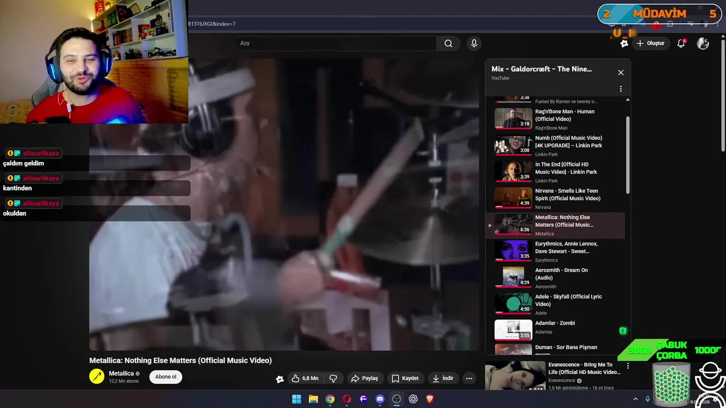
Task: Open Evanescence video three-dot options
Action: (x=628, y=366)
